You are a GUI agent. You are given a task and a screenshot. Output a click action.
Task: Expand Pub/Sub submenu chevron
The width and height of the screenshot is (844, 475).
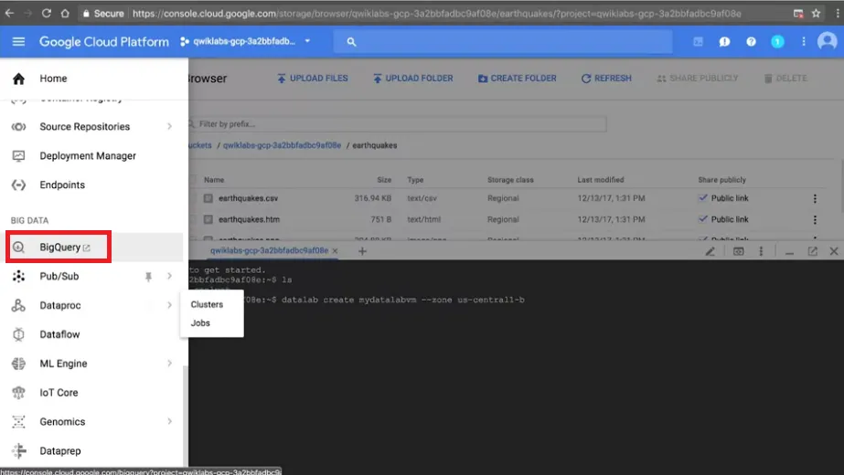[169, 276]
